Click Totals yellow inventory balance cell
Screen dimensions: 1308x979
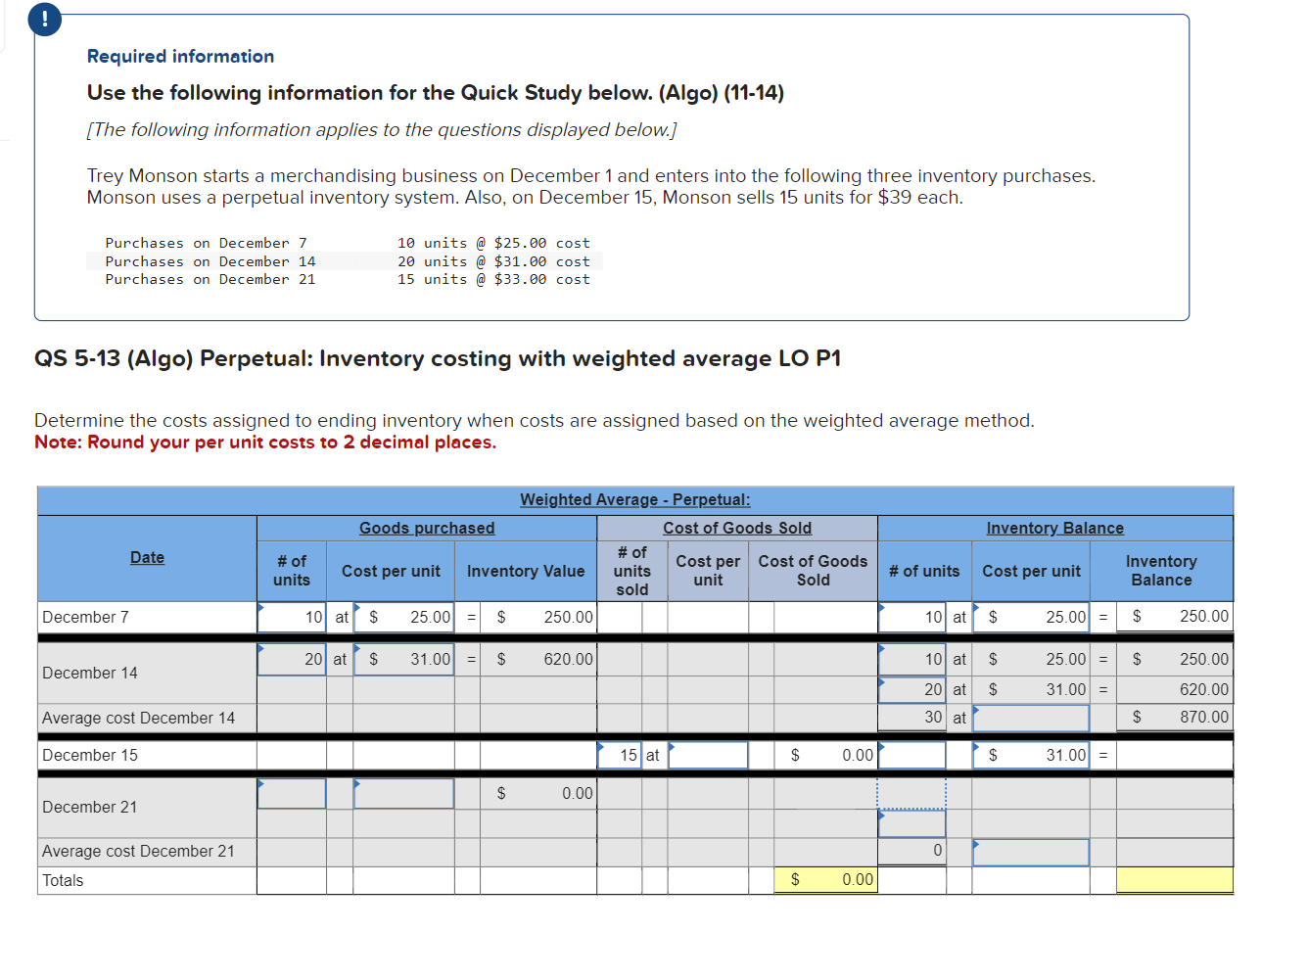point(1175,879)
